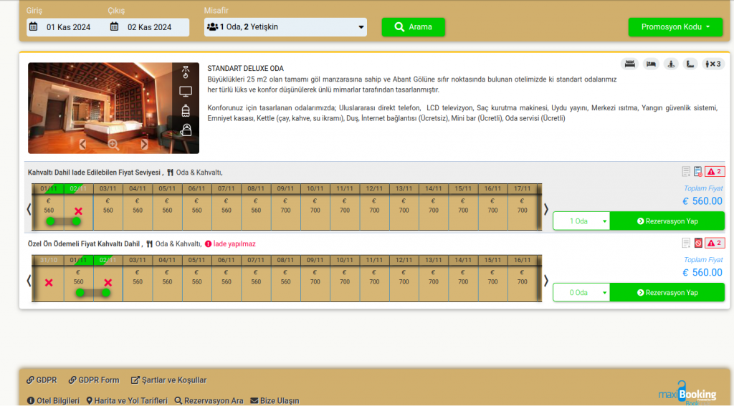This screenshot has width=734, height=406.
Task: Click the seat-shaped room feature badge
Action: click(690, 64)
